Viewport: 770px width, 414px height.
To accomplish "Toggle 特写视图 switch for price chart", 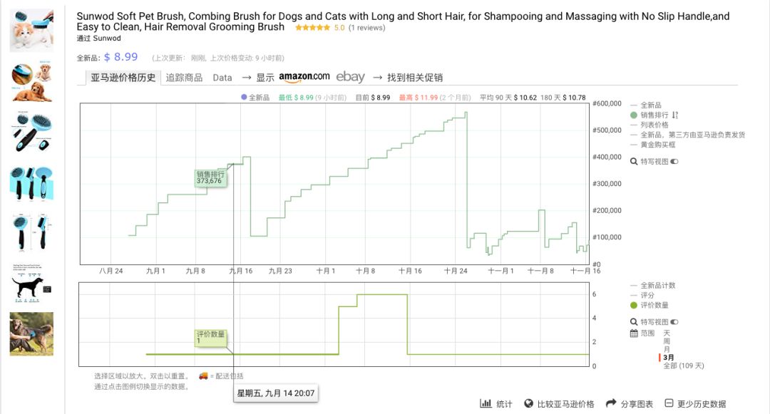I will [674, 161].
